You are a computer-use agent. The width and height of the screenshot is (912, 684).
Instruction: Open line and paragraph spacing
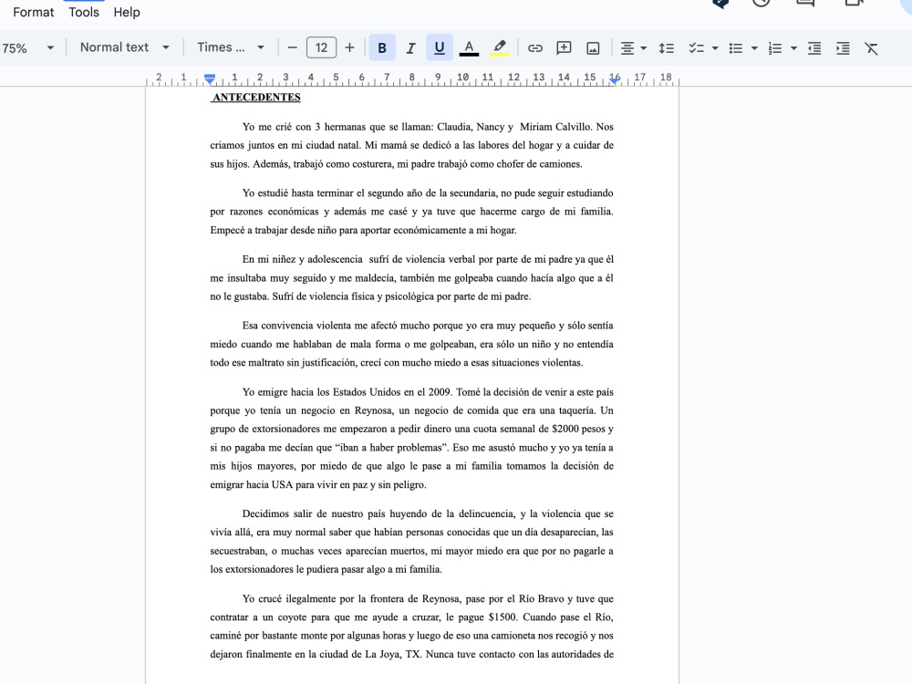coord(667,47)
